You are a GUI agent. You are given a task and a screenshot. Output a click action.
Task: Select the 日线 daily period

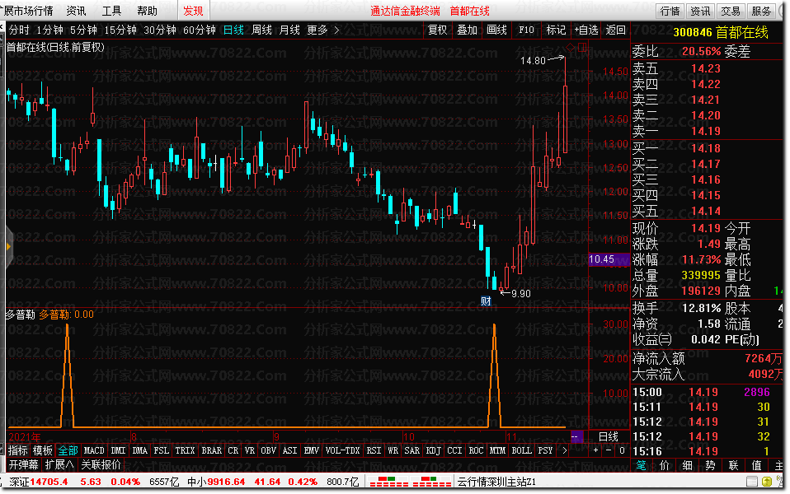(x=233, y=30)
